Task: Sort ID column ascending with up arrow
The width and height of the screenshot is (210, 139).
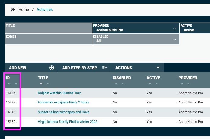Action: (x=9, y=83)
